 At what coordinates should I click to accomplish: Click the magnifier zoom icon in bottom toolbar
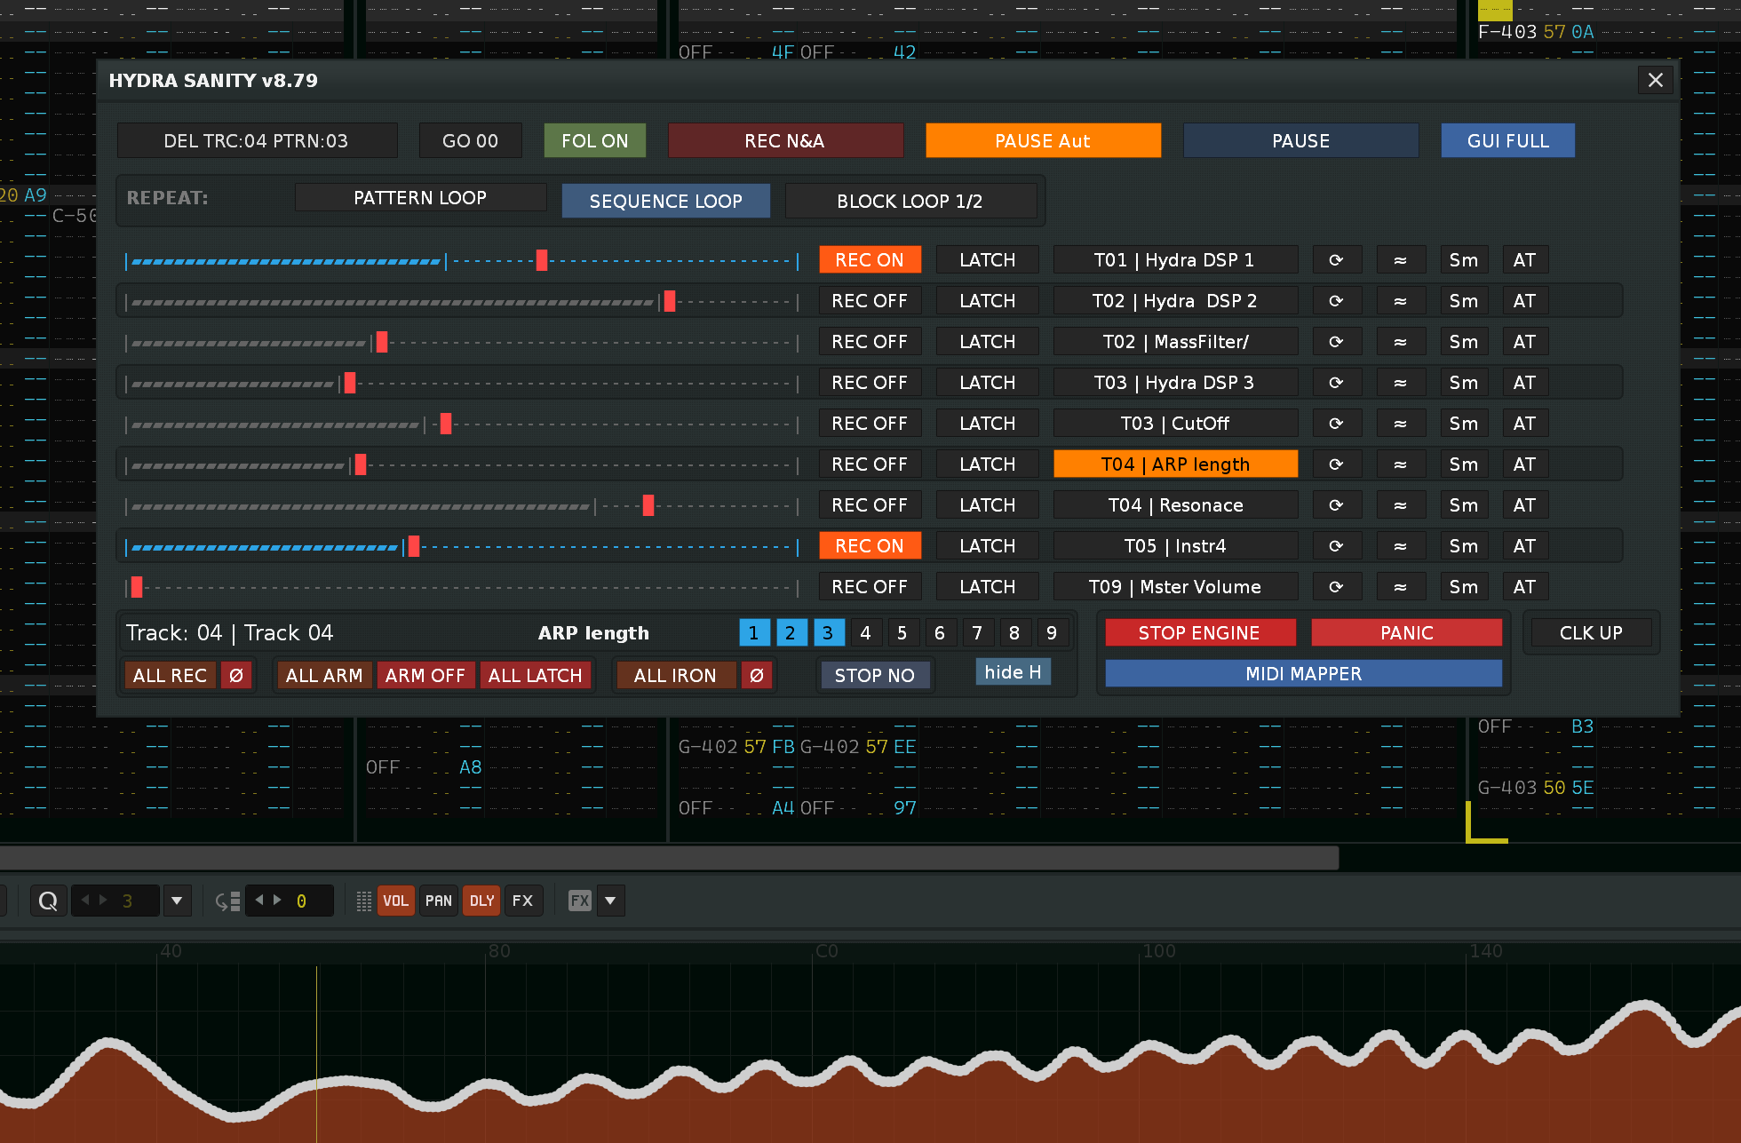coord(49,901)
